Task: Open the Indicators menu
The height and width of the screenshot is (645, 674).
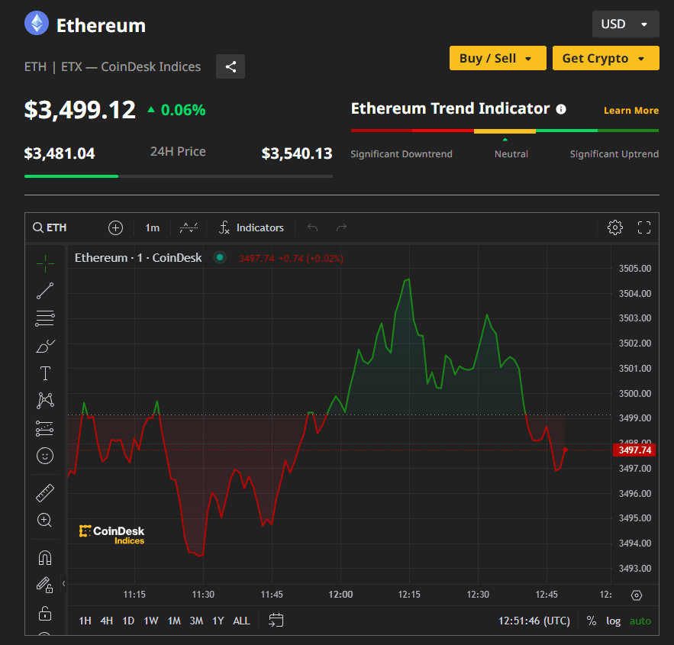Action: coord(251,227)
